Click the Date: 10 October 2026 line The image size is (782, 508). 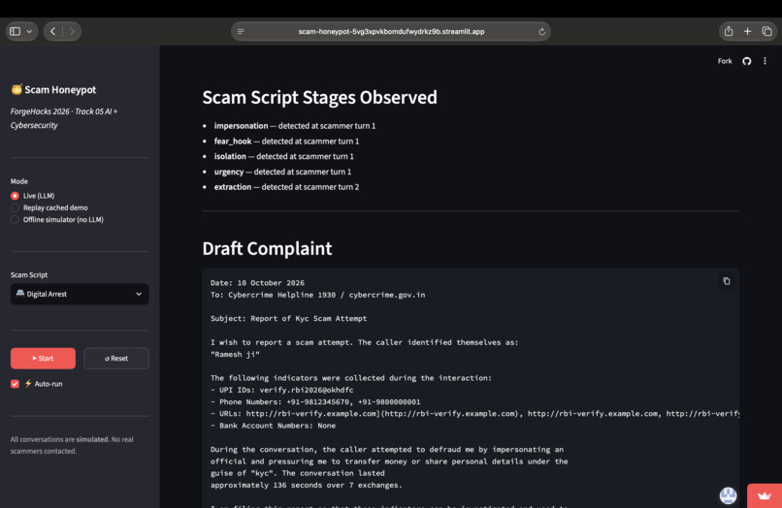[x=257, y=283]
